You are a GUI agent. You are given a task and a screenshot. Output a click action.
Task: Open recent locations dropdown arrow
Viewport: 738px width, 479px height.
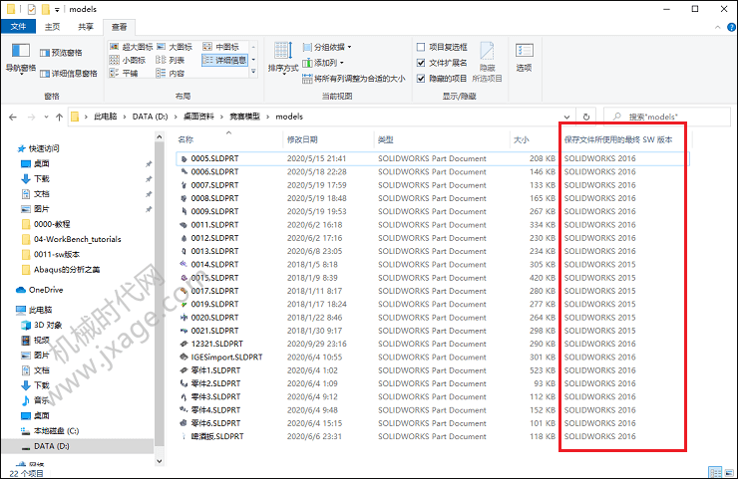click(46, 117)
